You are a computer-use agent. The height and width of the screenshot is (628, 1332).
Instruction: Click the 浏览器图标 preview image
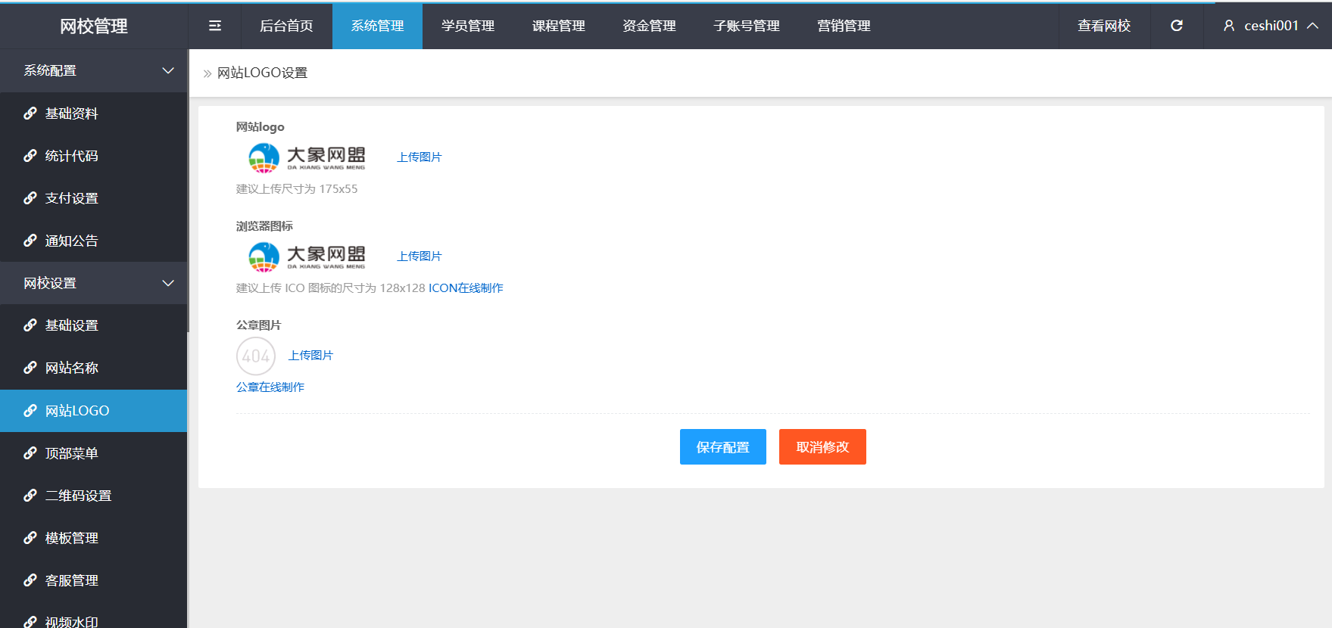pyautogui.click(x=307, y=256)
